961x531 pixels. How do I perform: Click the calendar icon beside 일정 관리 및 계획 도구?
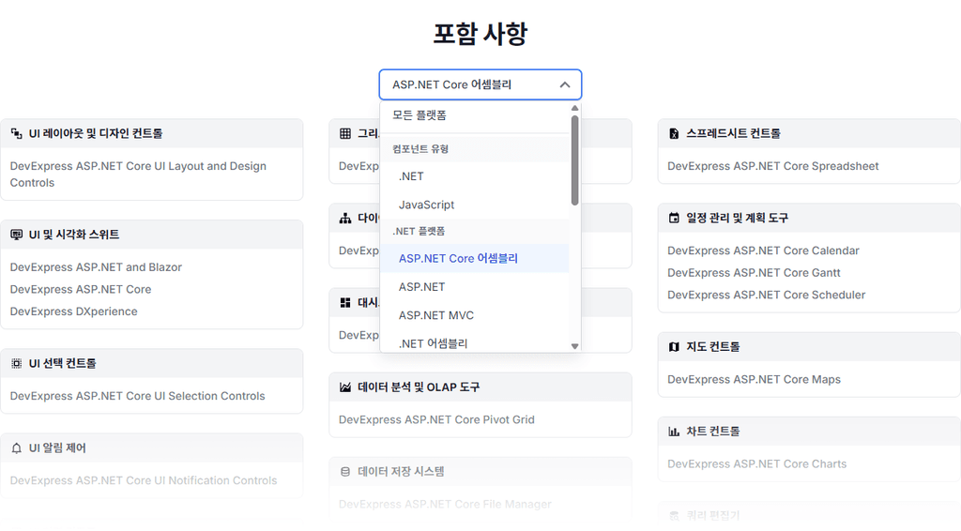(674, 218)
